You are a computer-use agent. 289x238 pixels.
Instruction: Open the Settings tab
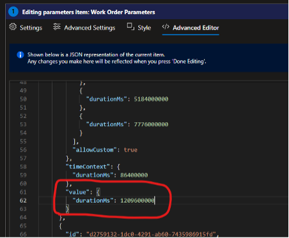point(31,28)
